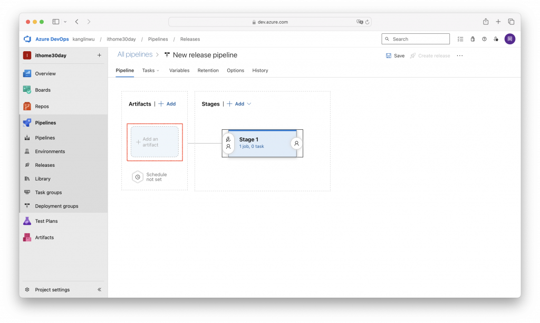Go to Environments in the sidebar
540x323 pixels.
click(x=50, y=151)
